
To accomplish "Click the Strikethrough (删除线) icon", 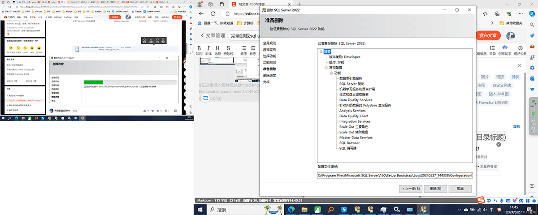I will 228,48.
